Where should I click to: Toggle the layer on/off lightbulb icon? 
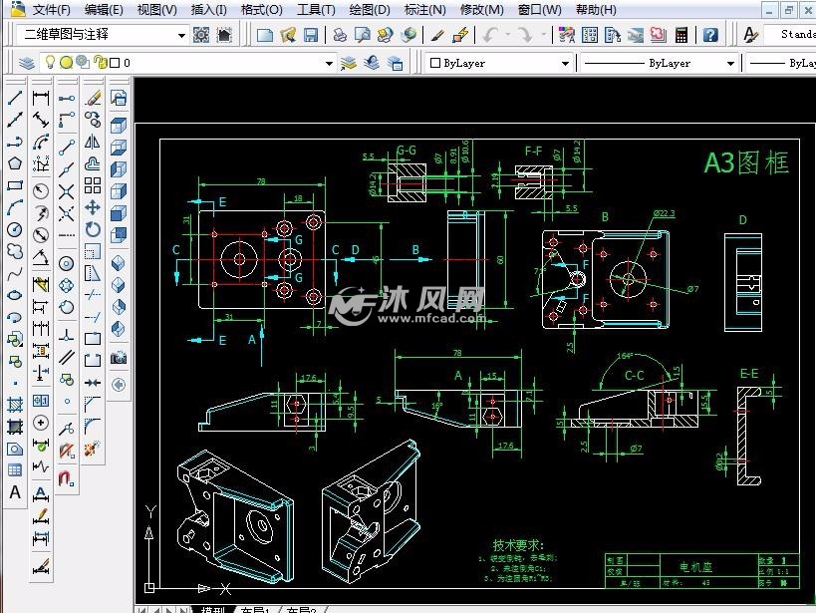pyautogui.click(x=50, y=63)
